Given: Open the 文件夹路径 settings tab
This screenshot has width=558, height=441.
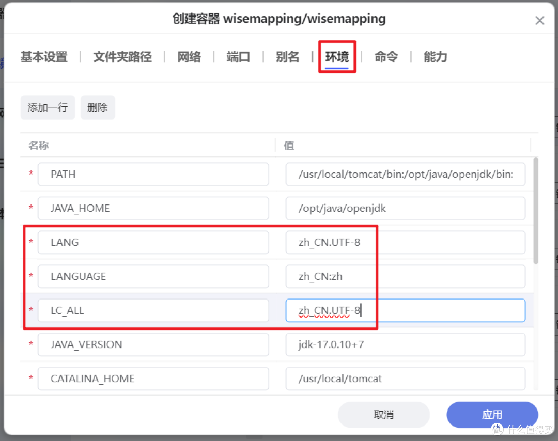Looking at the screenshot, I should (122, 57).
